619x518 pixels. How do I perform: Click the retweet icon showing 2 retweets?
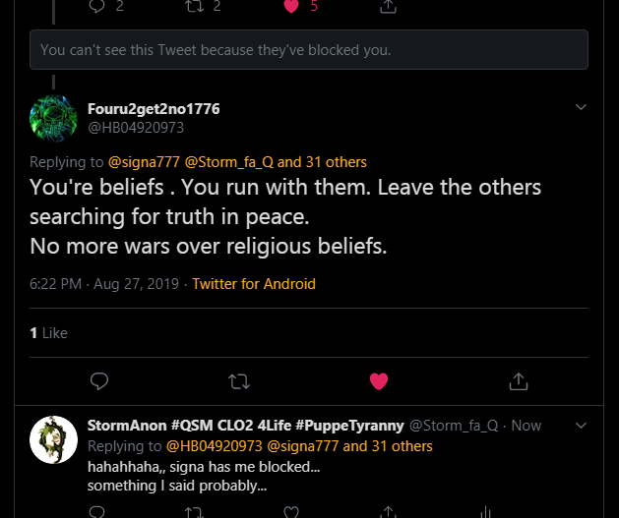[194, 5]
